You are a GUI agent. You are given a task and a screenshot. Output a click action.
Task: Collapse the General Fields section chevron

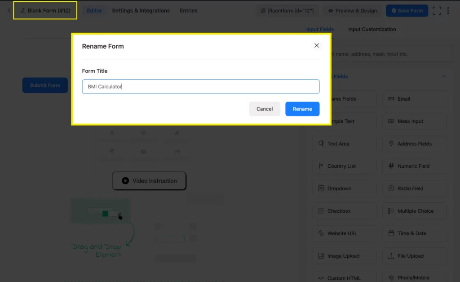(x=444, y=76)
